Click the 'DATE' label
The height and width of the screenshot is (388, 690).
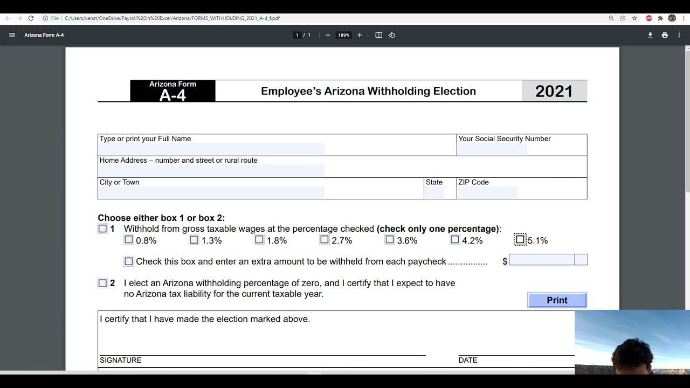[x=468, y=360]
